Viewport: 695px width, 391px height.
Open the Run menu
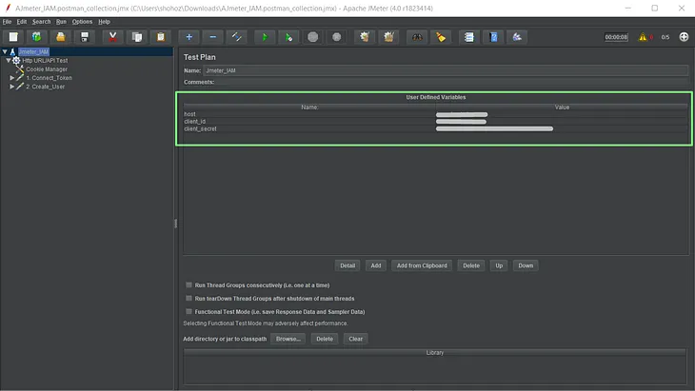point(61,22)
